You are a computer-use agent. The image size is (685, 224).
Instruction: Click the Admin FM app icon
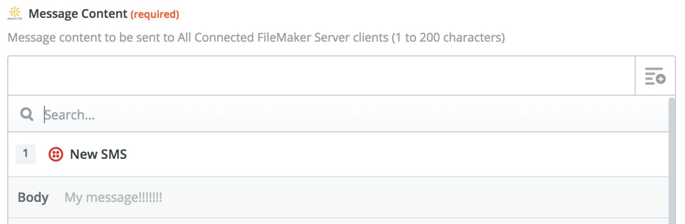pos(15,13)
